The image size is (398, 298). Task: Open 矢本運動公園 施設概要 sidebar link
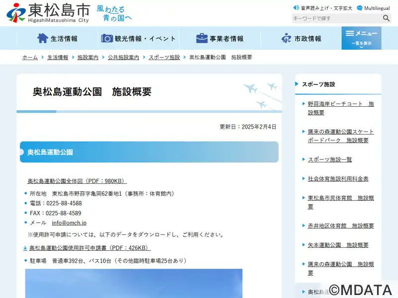pos(338,245)
